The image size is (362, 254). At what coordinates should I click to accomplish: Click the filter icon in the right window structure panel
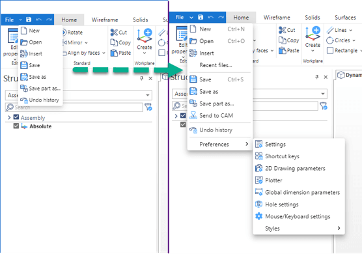click(x=324, y=106)
